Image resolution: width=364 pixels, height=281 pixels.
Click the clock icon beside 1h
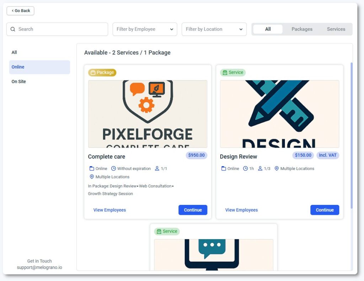tap(245, 169)
